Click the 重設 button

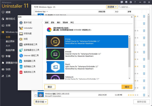click(x=50, y=87)
